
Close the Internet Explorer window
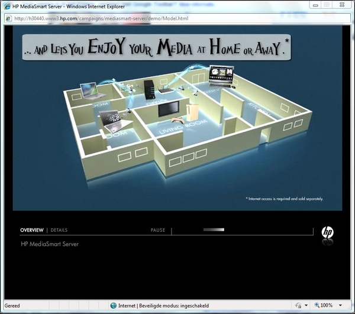point(342,5)
